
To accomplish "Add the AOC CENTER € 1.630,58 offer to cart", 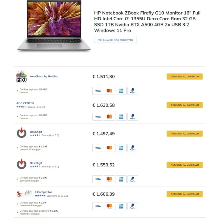I will tap(185, 105).
